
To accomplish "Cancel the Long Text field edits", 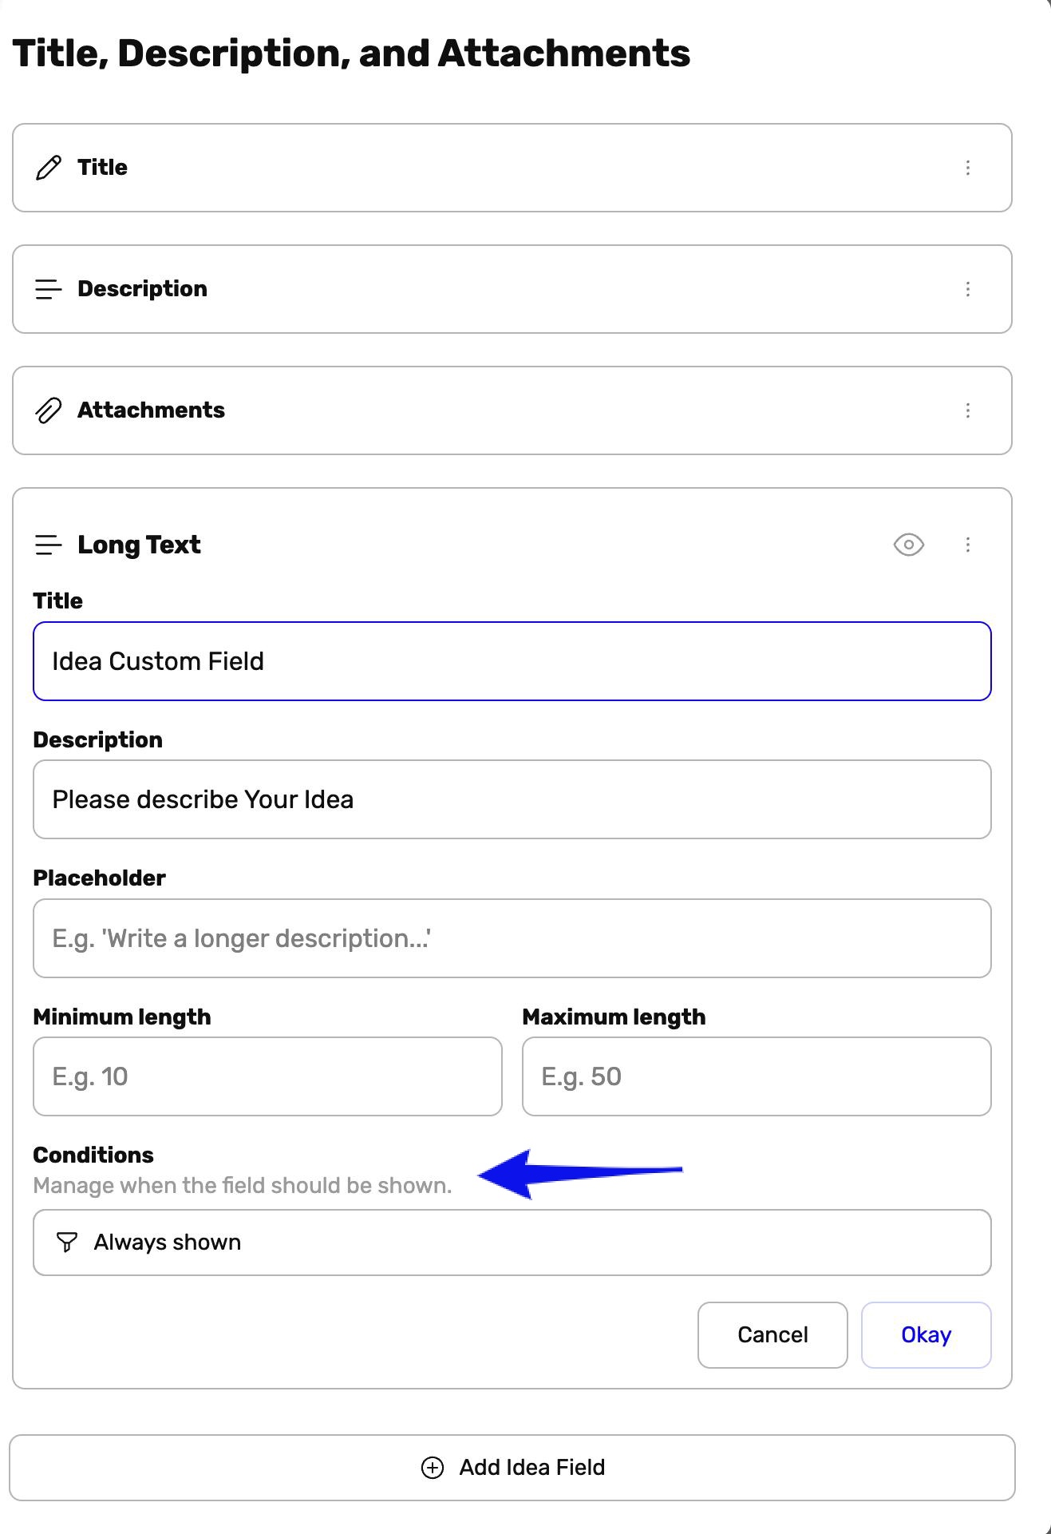I will [x=772, y=1335].
